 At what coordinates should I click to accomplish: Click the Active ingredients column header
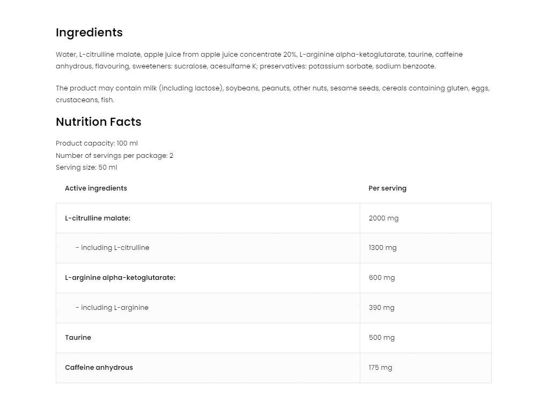(96, 188)
